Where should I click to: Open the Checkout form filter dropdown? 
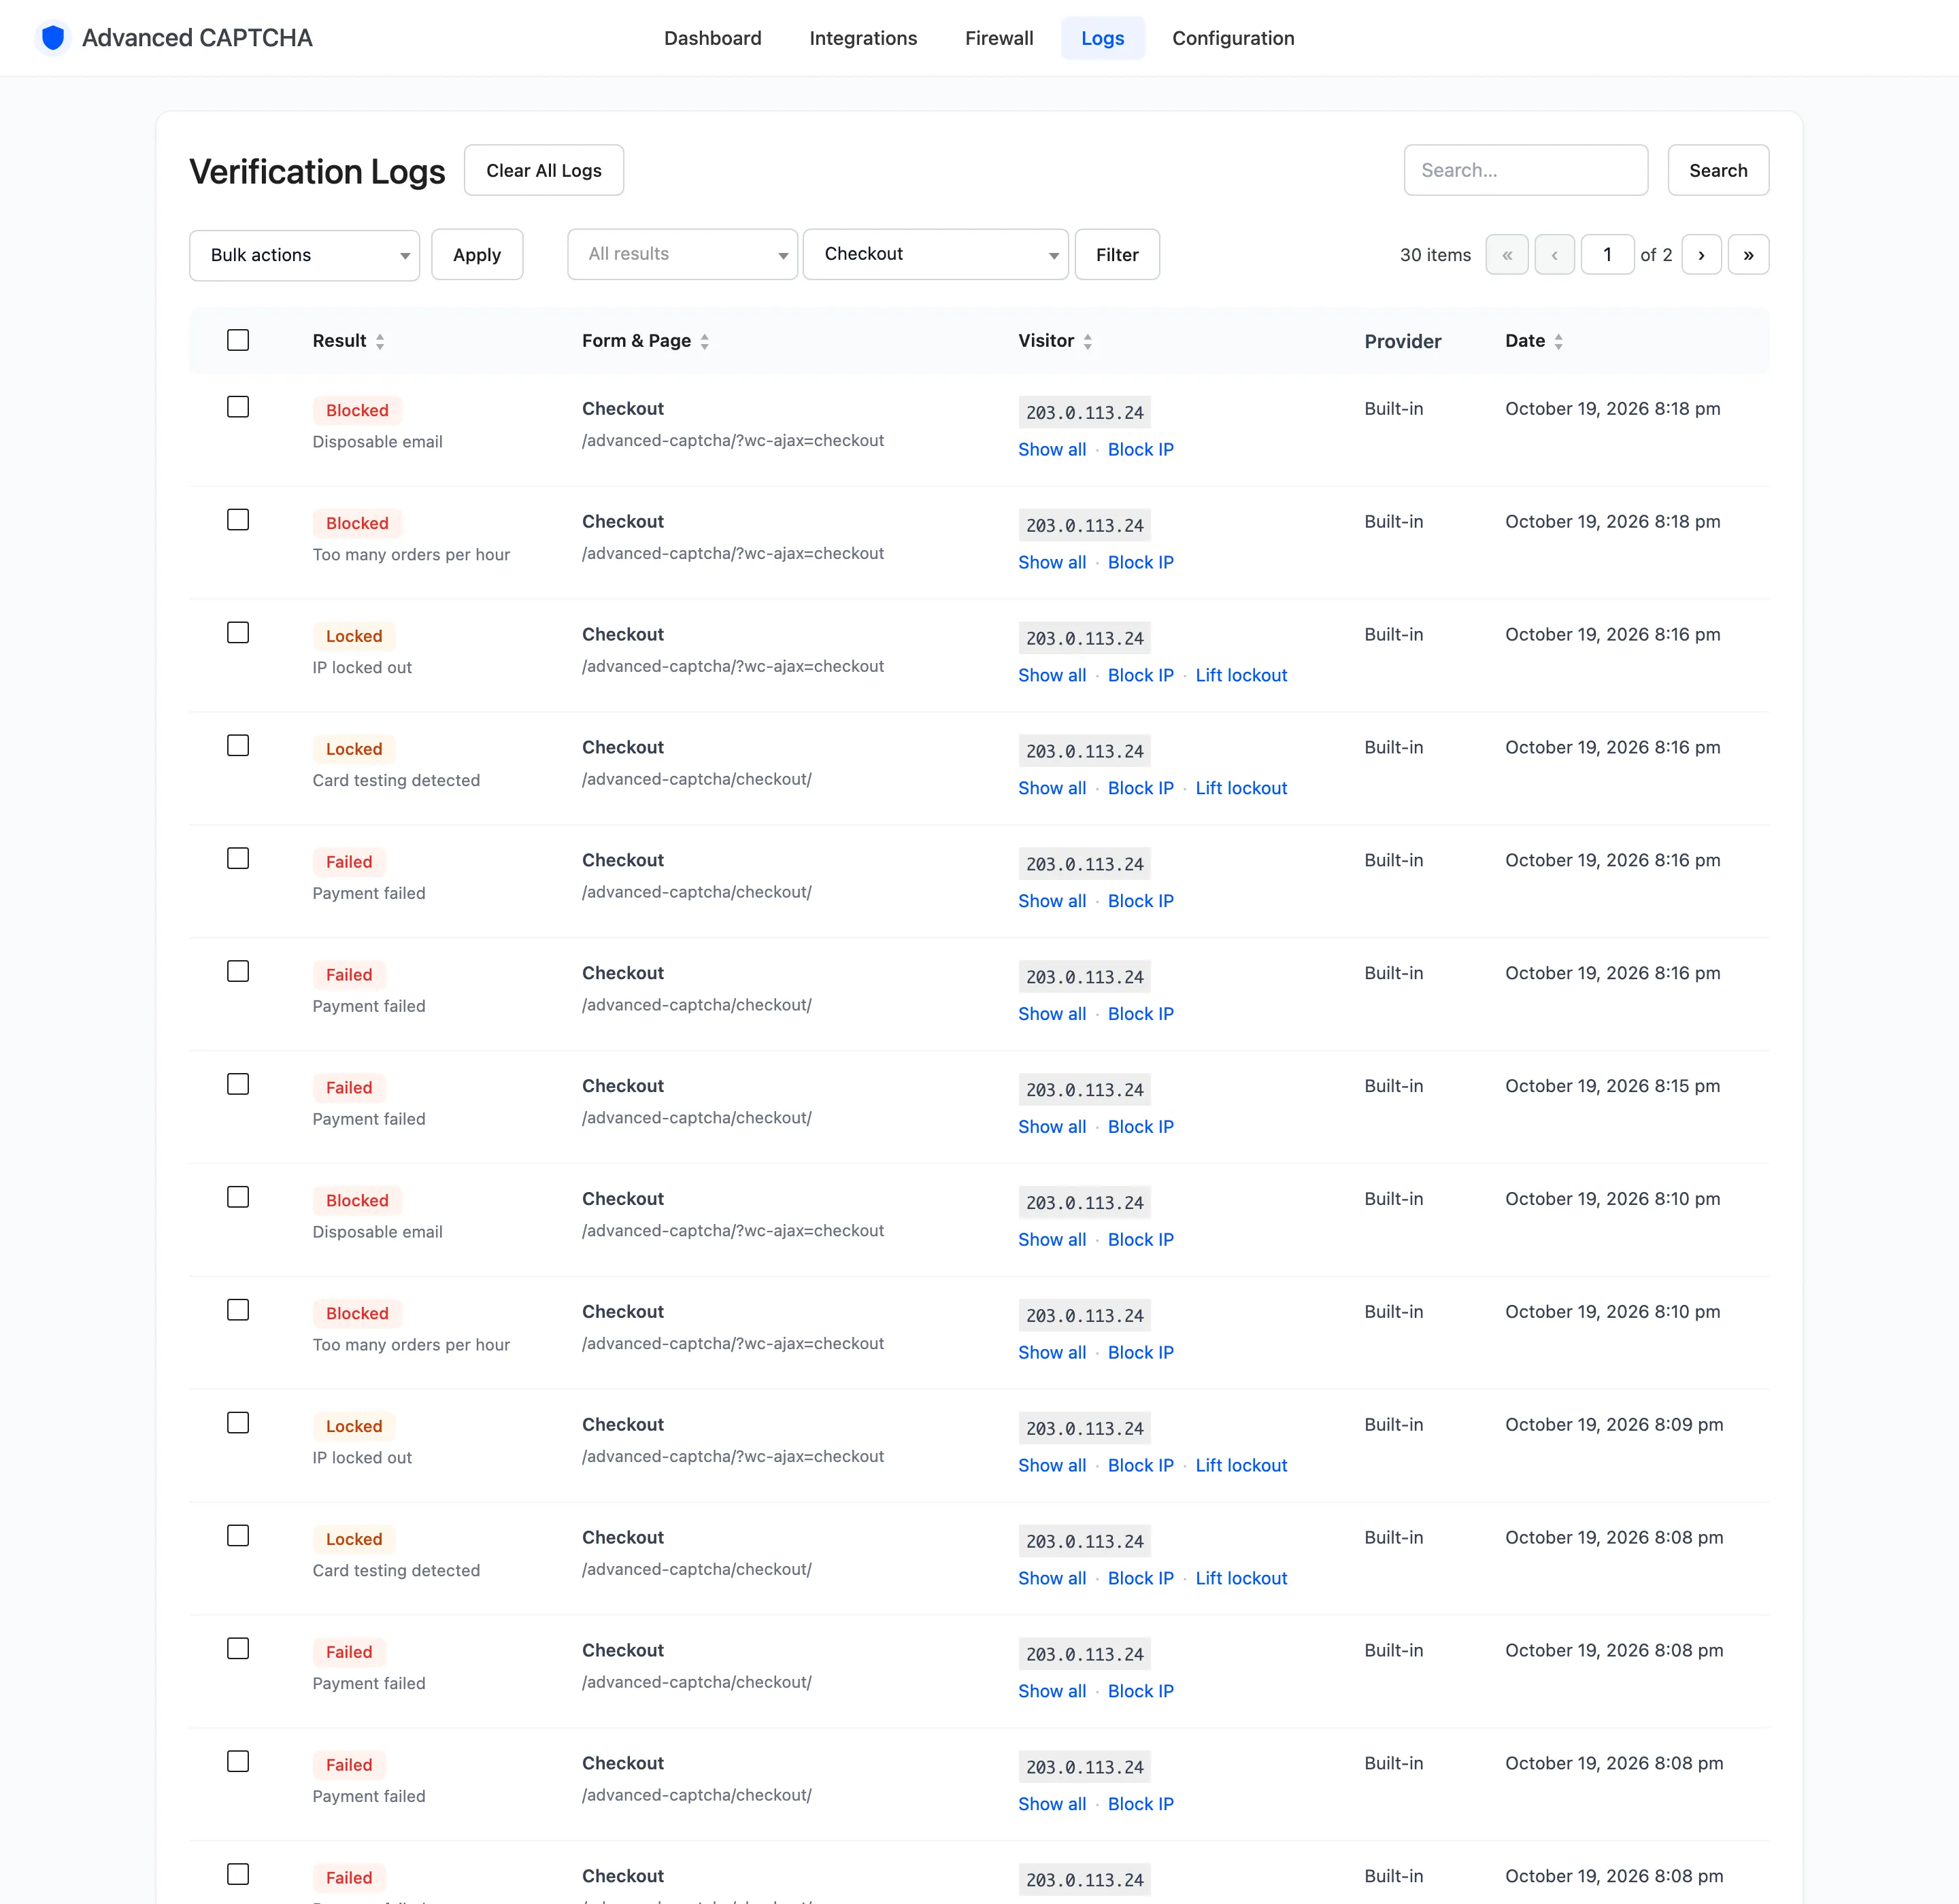tap(935, 254)
